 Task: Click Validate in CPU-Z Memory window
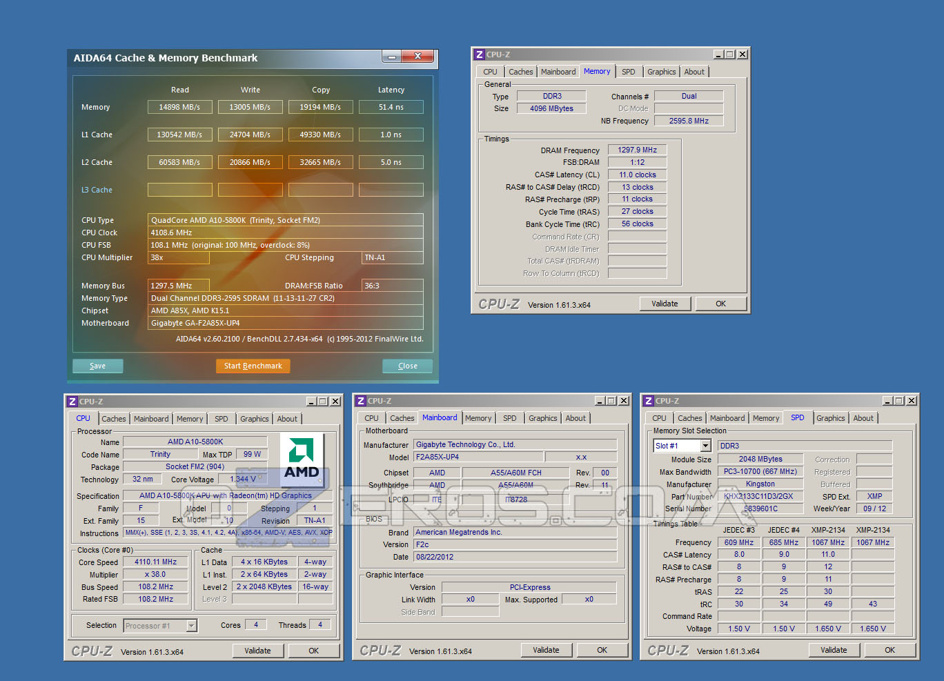(665, 304)
